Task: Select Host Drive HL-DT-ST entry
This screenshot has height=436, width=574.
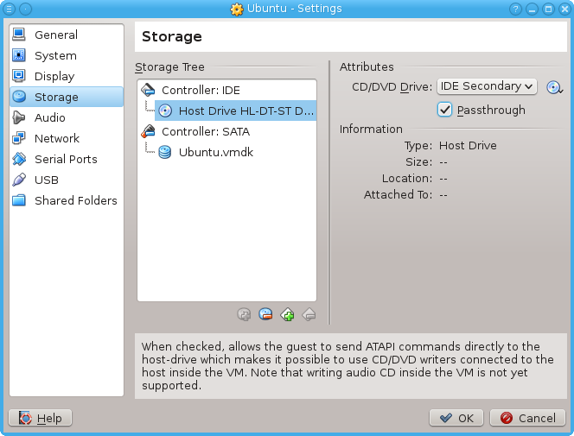Action: click(235, 111)
